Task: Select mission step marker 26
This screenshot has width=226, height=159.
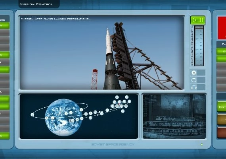Action: pos(77,119)
